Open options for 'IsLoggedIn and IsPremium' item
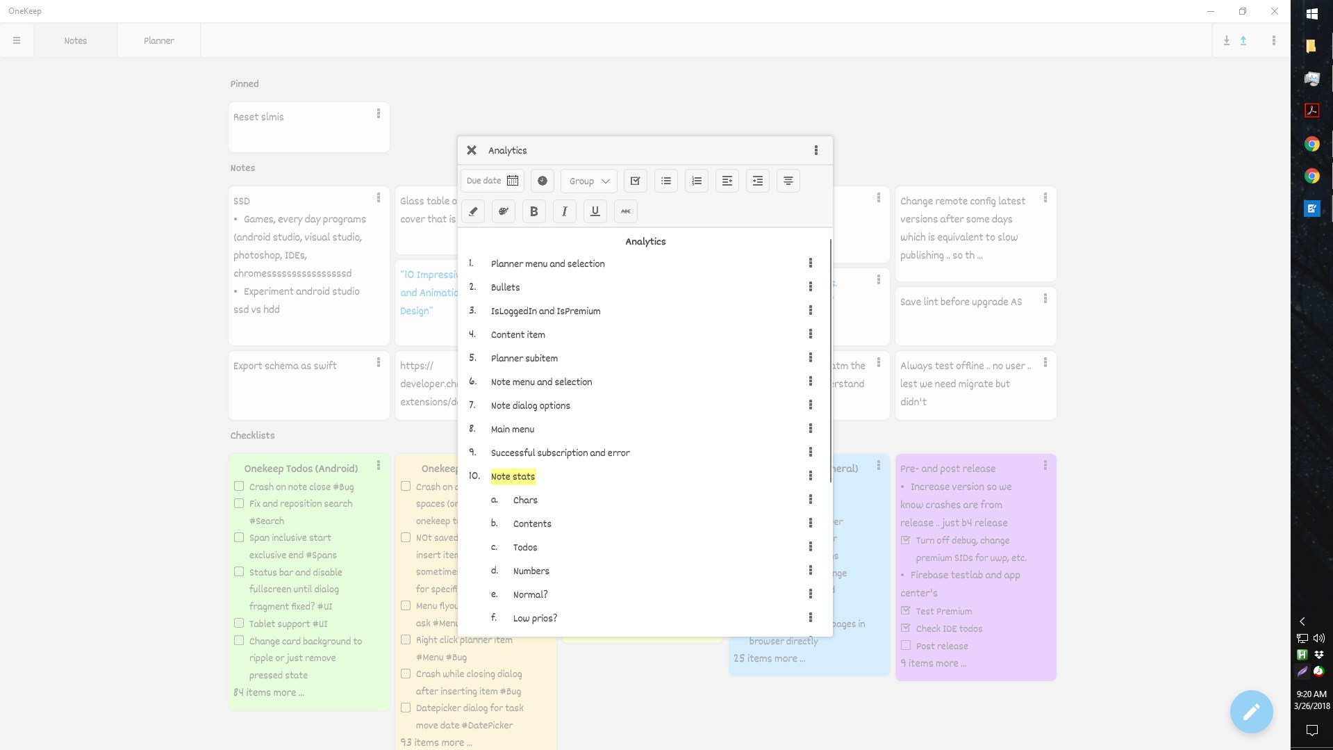Screen dimensions: 1333x750 (x=811, y=310)
